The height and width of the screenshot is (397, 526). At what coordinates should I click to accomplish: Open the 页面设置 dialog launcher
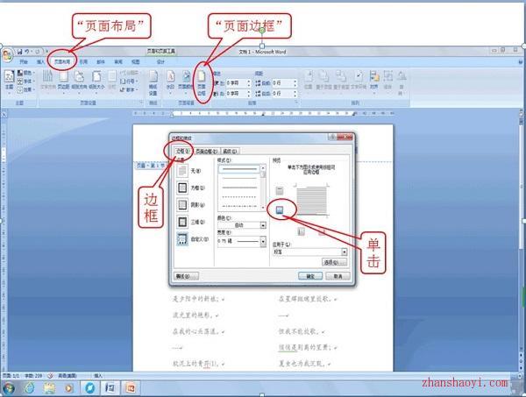point(141,102)
